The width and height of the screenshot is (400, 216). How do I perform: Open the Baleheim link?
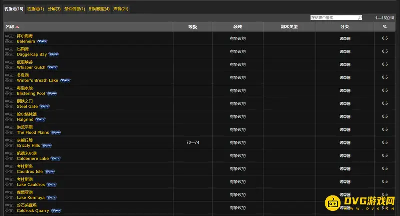pos(26,41)
